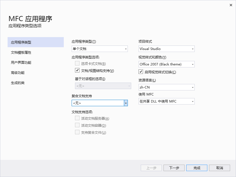Check the 活动文档容器 box
Viewport: 236px width, 177px height.
(x=77, y=125)
